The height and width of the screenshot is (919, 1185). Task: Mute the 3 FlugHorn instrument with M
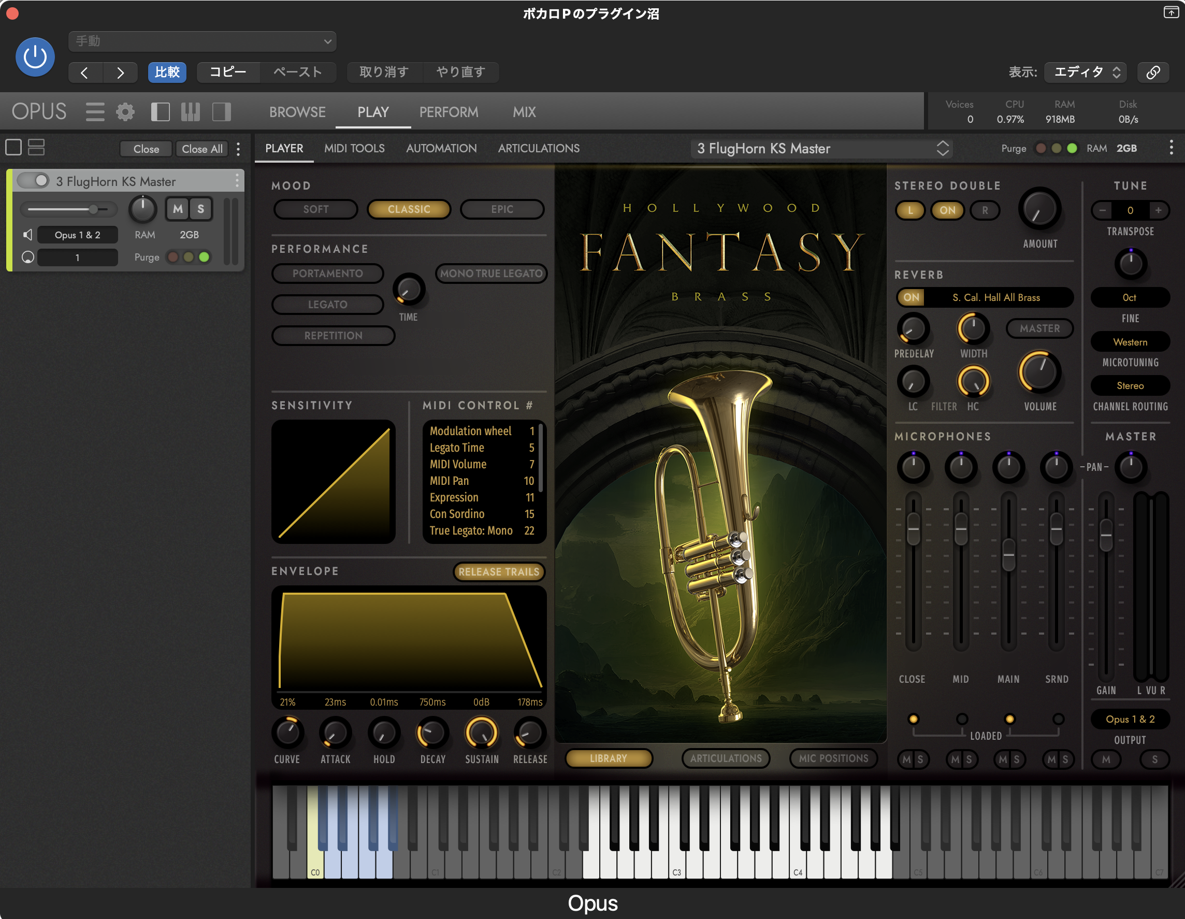click(178, 209)
